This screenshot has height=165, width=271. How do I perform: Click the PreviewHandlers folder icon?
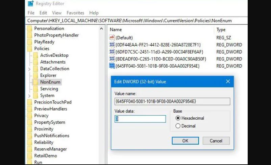[x=30, y=109]
